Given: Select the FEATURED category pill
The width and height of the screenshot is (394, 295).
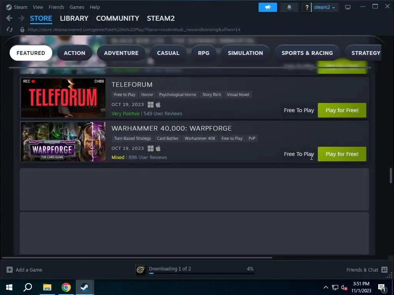Looking at the screenshot, I should click(x=31, y=53).
